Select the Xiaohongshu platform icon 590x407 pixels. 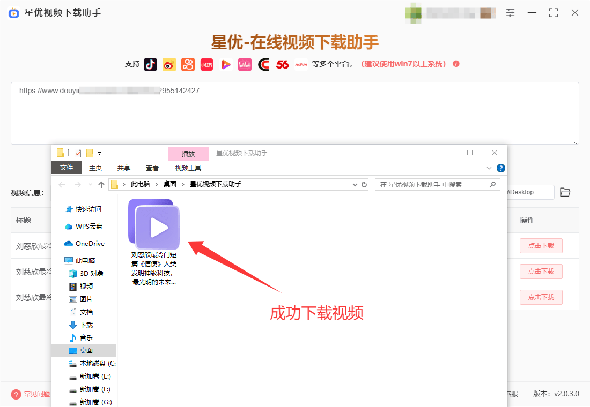pyautogui.click(x=206, y=64)
